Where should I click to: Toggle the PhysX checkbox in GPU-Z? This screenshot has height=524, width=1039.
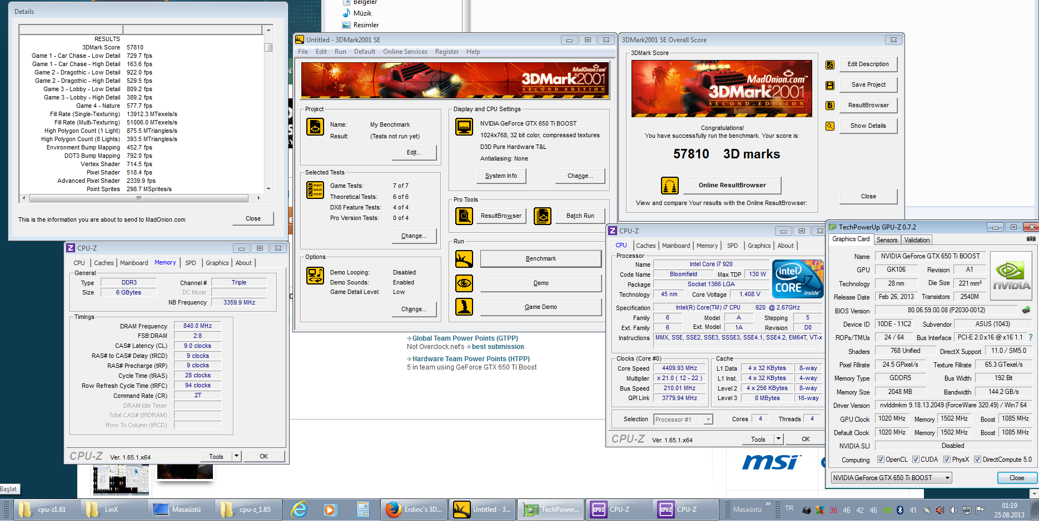click(947, 460)
